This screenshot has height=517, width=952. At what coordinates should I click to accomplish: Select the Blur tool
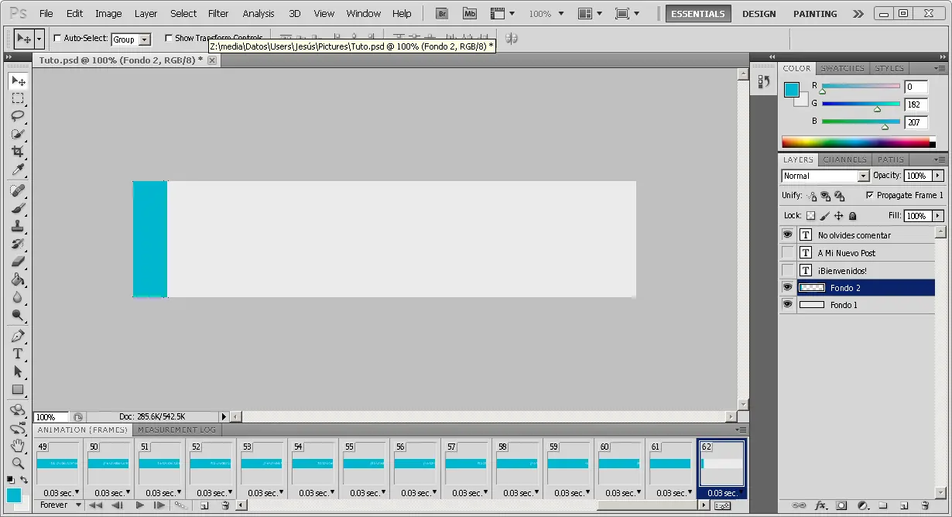(18, 297)
